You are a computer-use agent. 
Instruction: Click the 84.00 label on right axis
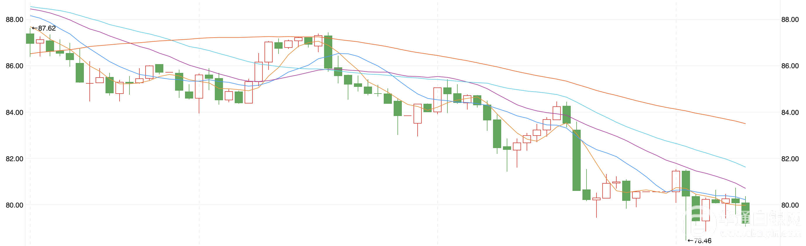pos(790,113)
